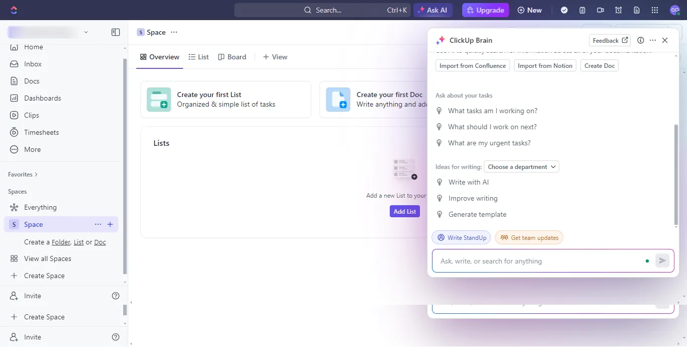
Task: Expand the workspace name dropdown chevron
Action: [x=86, y=32]
